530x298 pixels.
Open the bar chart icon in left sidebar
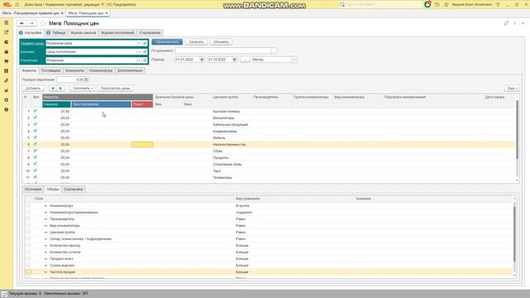coord(6,90)
